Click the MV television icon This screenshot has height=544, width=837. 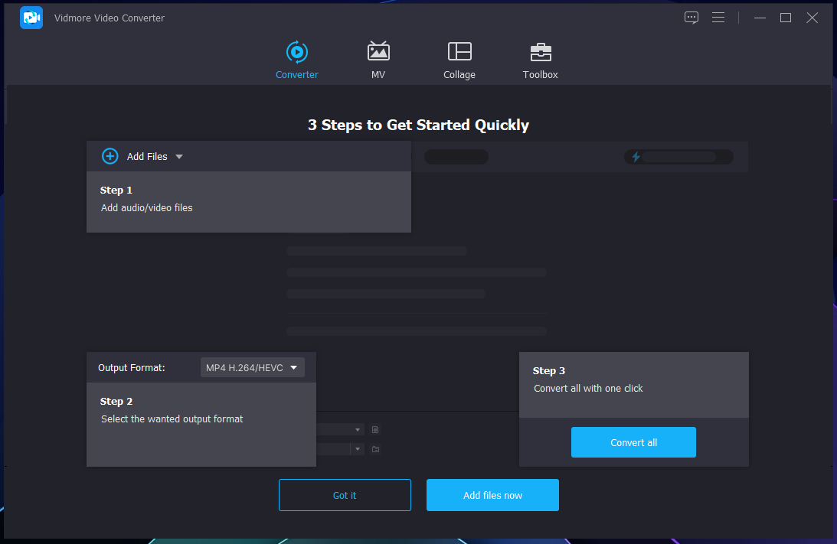pos(378,52)
